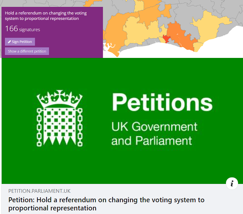Screen dimensions: 243x214
Task: Select the red constituency on the map
Action: 166,39
